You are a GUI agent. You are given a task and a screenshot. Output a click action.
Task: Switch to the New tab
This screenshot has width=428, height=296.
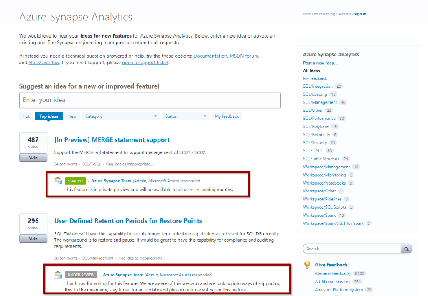[72, 116]
